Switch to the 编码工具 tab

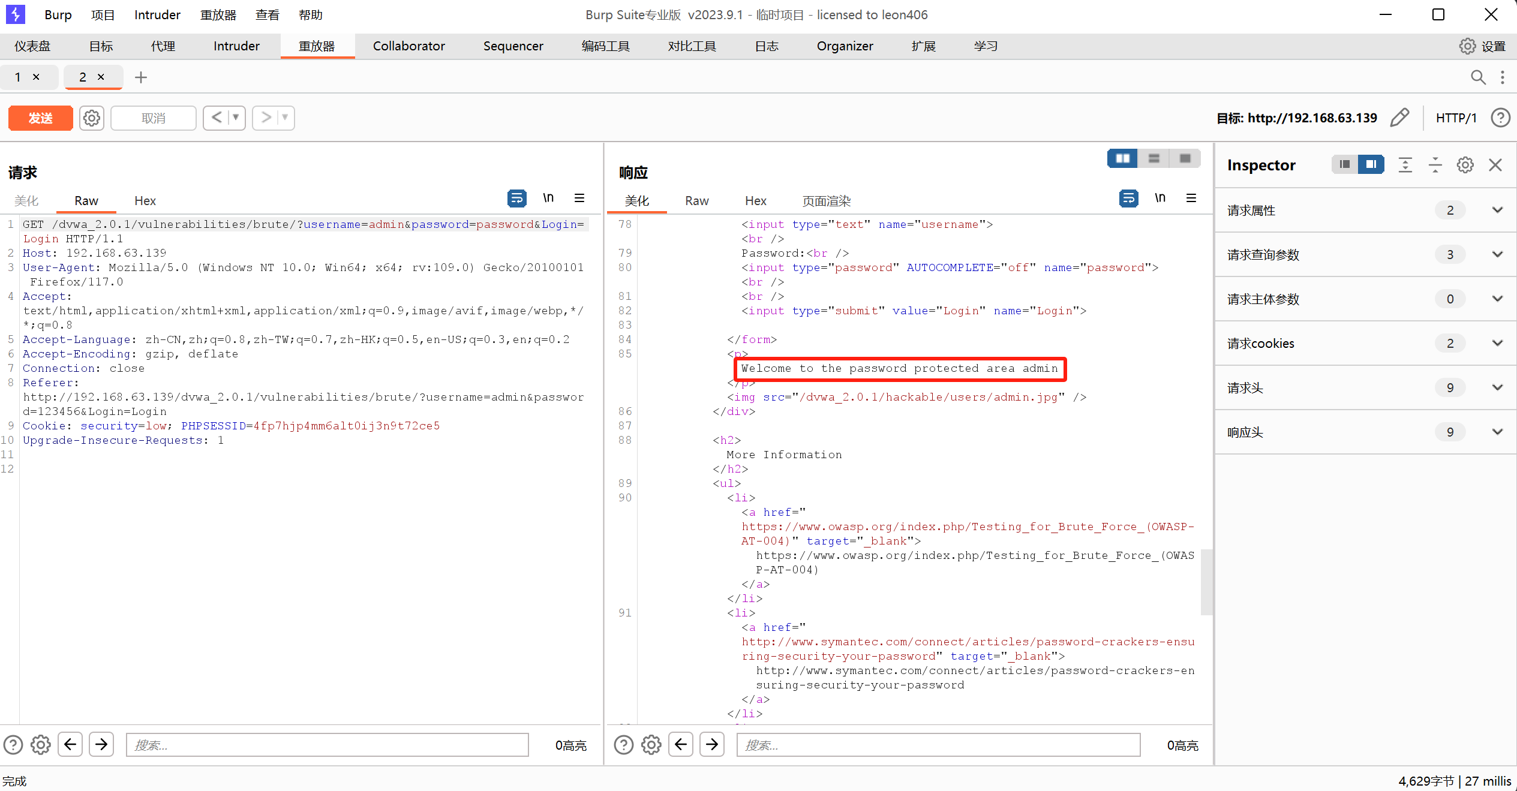pyautogui.click(x=605, y=46)
